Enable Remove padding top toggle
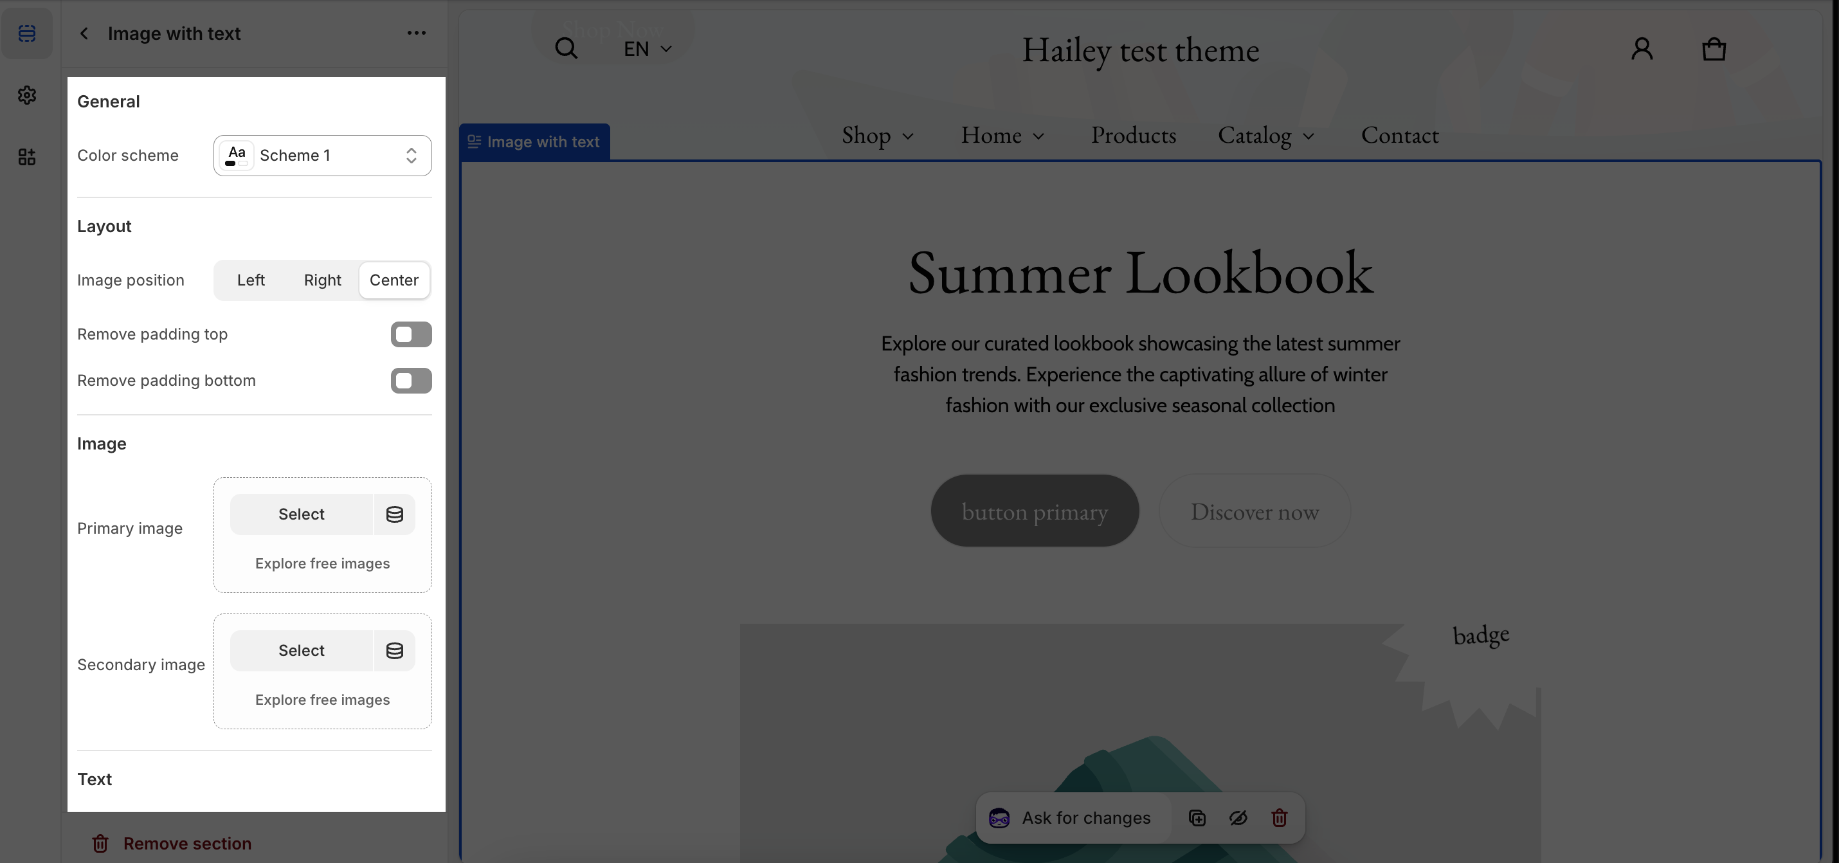 (410, 334)
